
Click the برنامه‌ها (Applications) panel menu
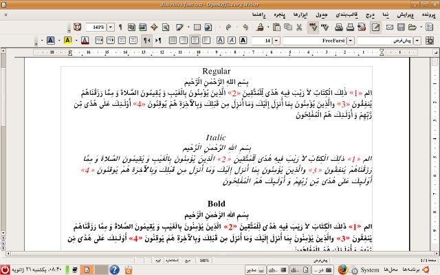pyautogui.click(x=419, y=269)
